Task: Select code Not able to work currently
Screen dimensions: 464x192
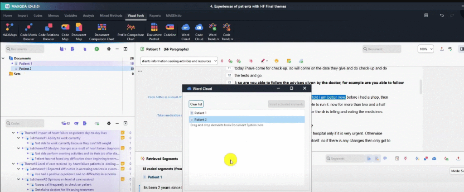Action: (x=73, y=143)
